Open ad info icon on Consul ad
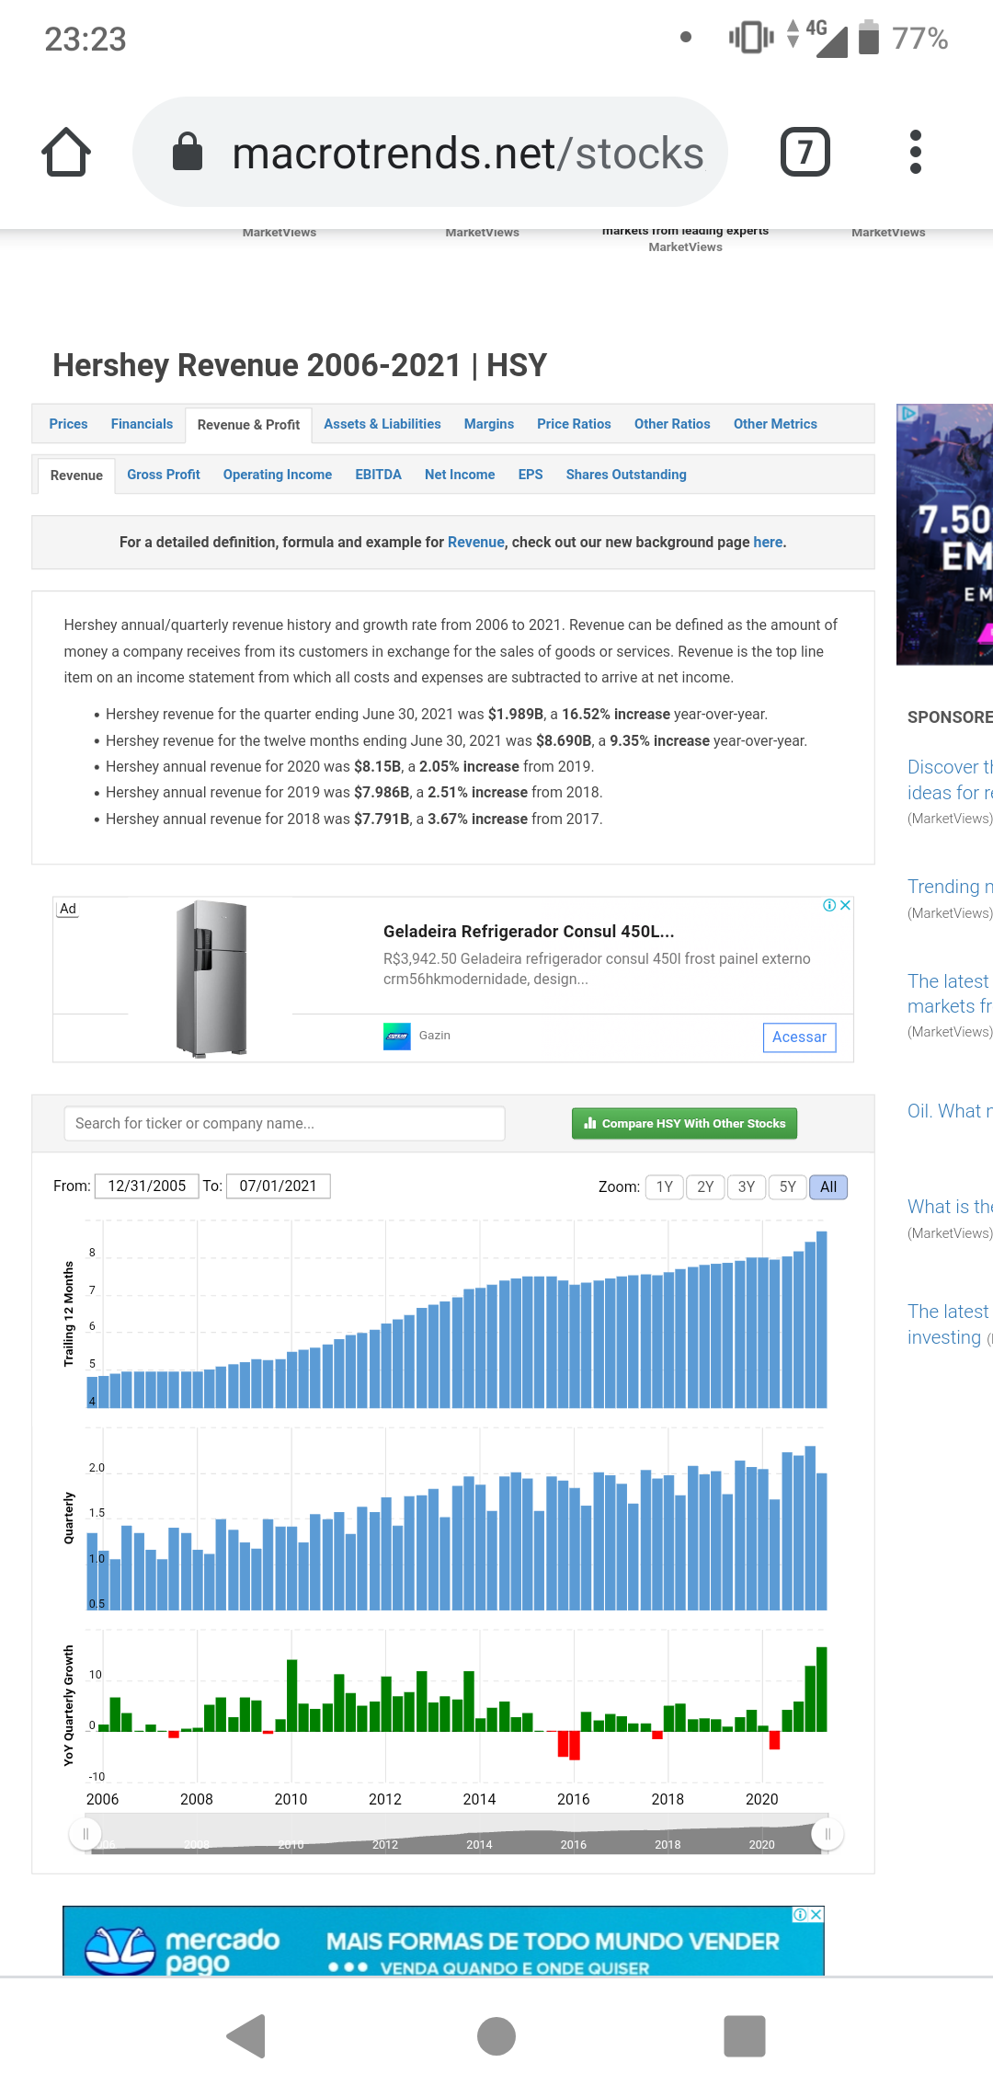Viewport: 993px width, 2097px height. point(829,905)
